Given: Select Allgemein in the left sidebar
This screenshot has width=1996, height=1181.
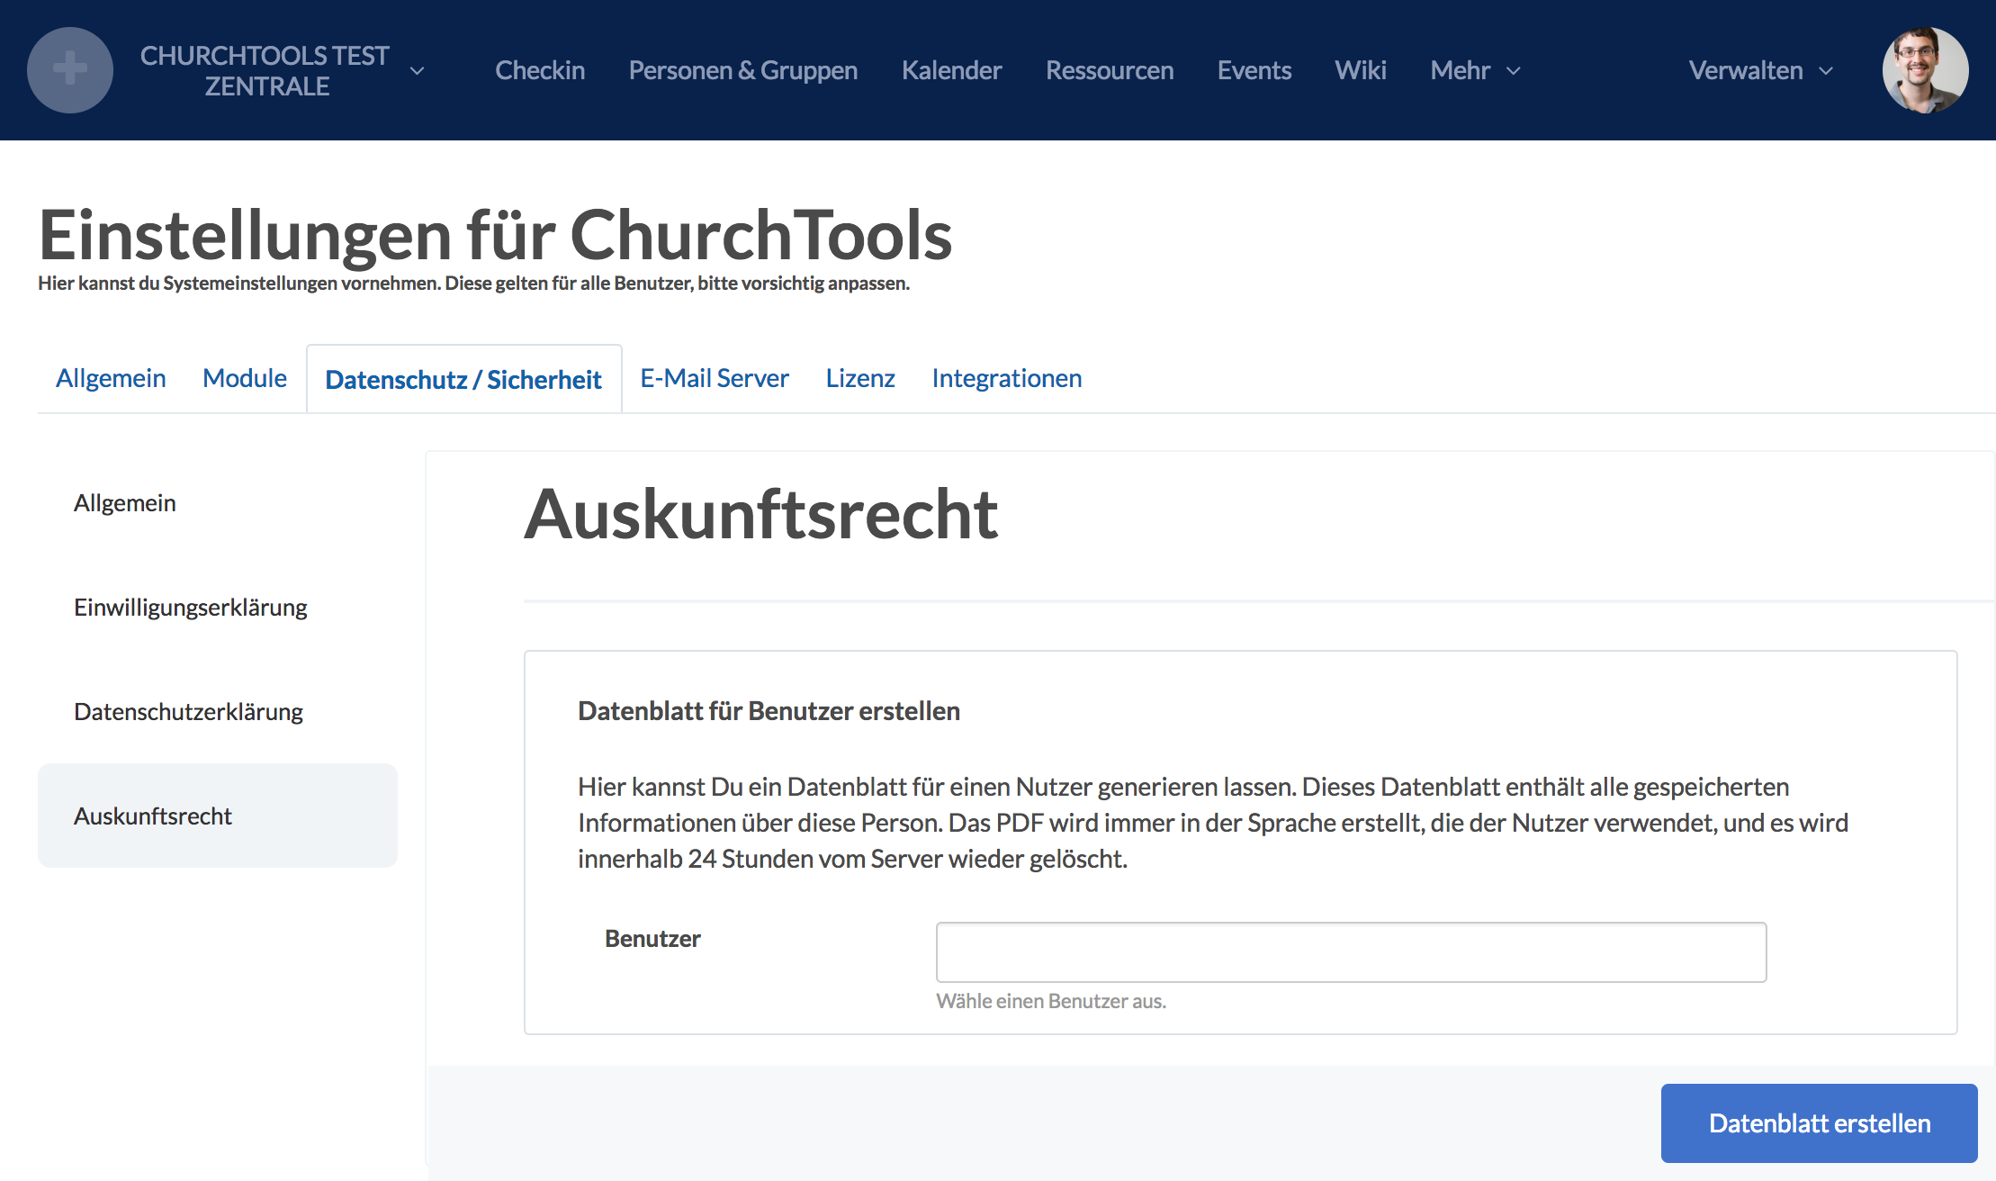Looking at the screenshot, I should (218, 502).
